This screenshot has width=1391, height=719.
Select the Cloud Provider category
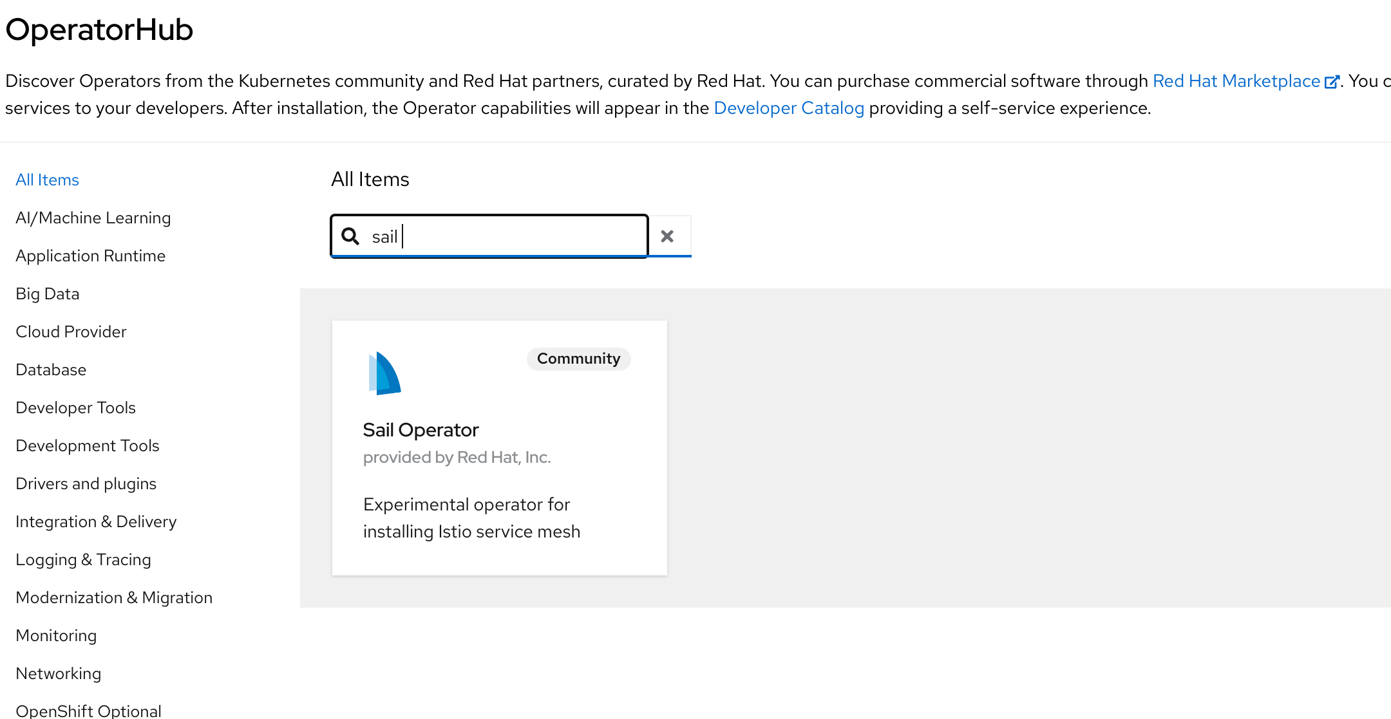[71, 331]
